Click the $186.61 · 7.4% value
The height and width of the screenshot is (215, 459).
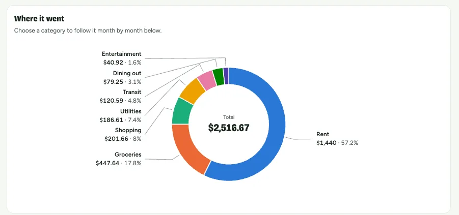pos(120,120)
